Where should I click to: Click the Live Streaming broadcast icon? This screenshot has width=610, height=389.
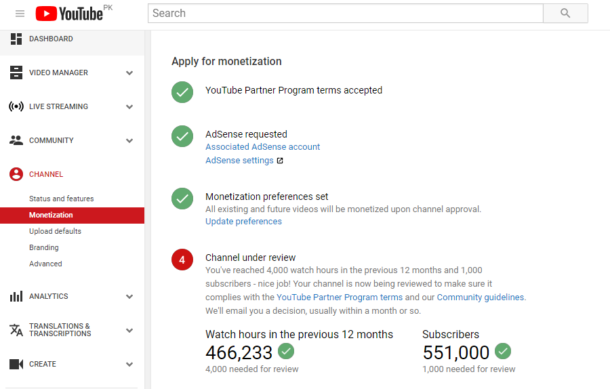click(x=16, y=106)
